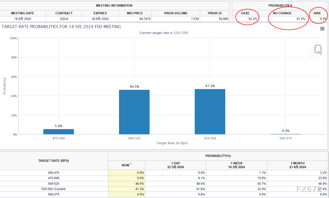Click the 525-550 bar showing 47.3%

210,112
